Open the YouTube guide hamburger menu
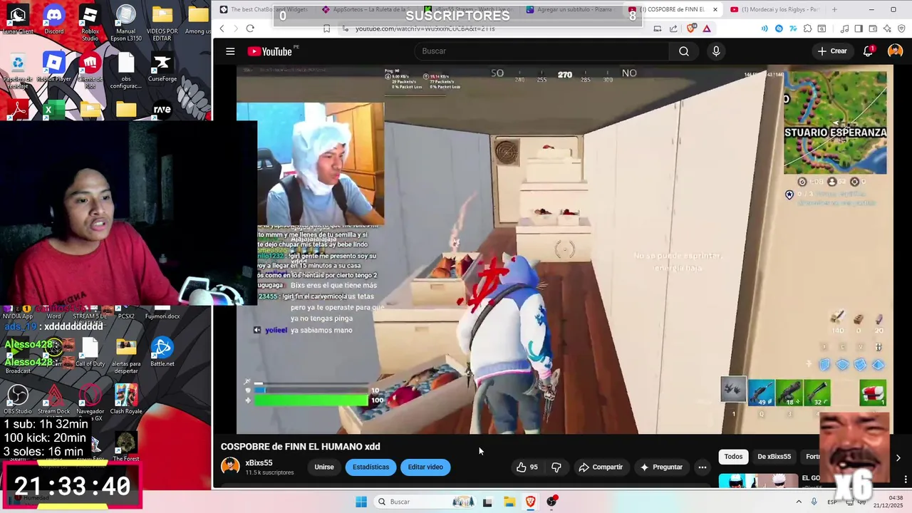Viewport: 912px width, 513px height. coord(230,51)
